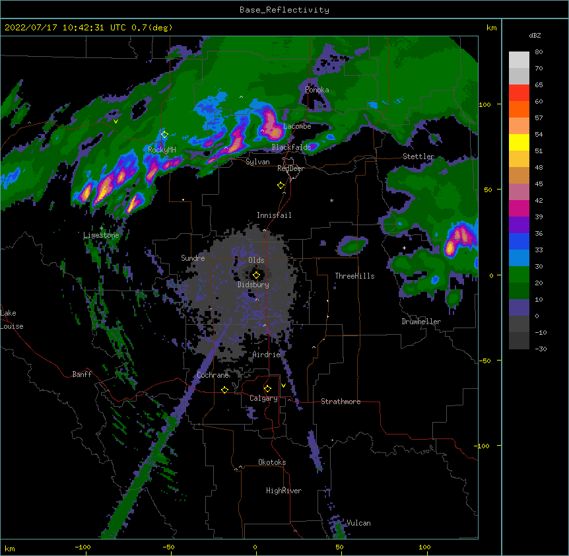Click the Blackfalds city label
Image resolution: width=569 pixels, height=556 pixels.
pyautogui.click(x=291, y=147)
